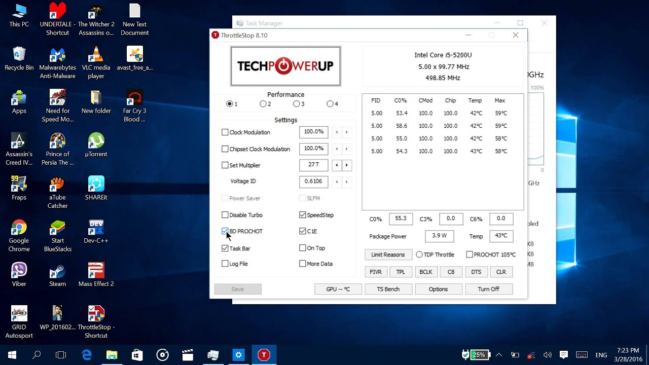Viewport: 649px width, 365px height.
Task: Open the FIVR window
Action: pyautogui.click(x=376, y=272)
